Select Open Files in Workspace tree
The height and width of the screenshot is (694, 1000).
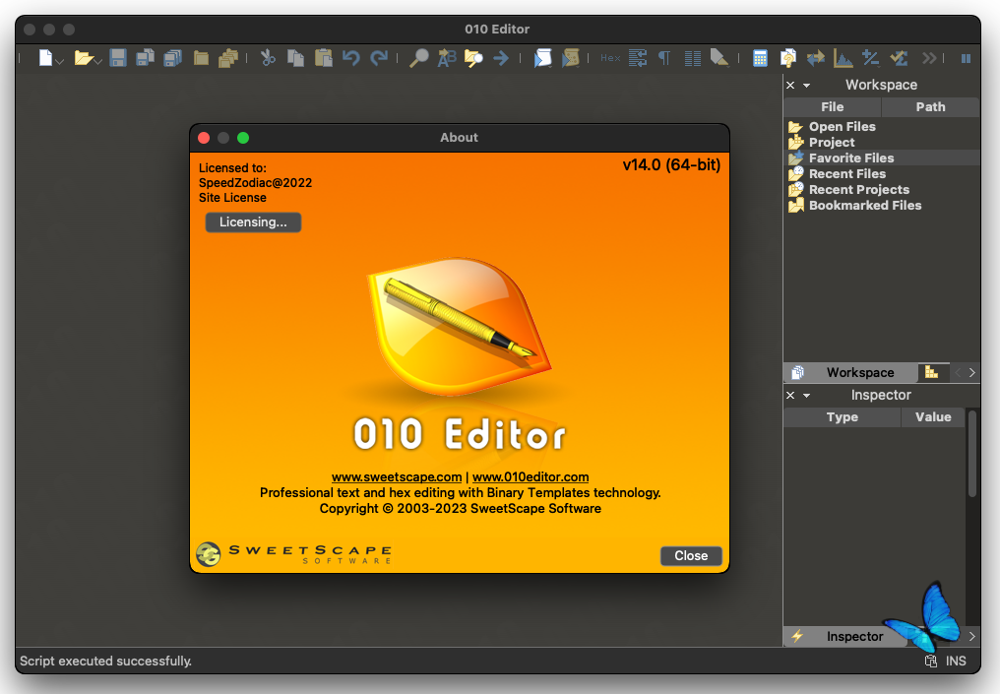click(x=842, y=126)
